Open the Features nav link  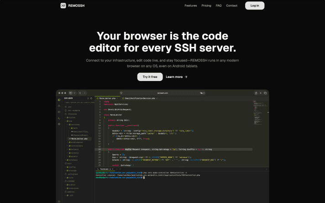coord(191,5)
